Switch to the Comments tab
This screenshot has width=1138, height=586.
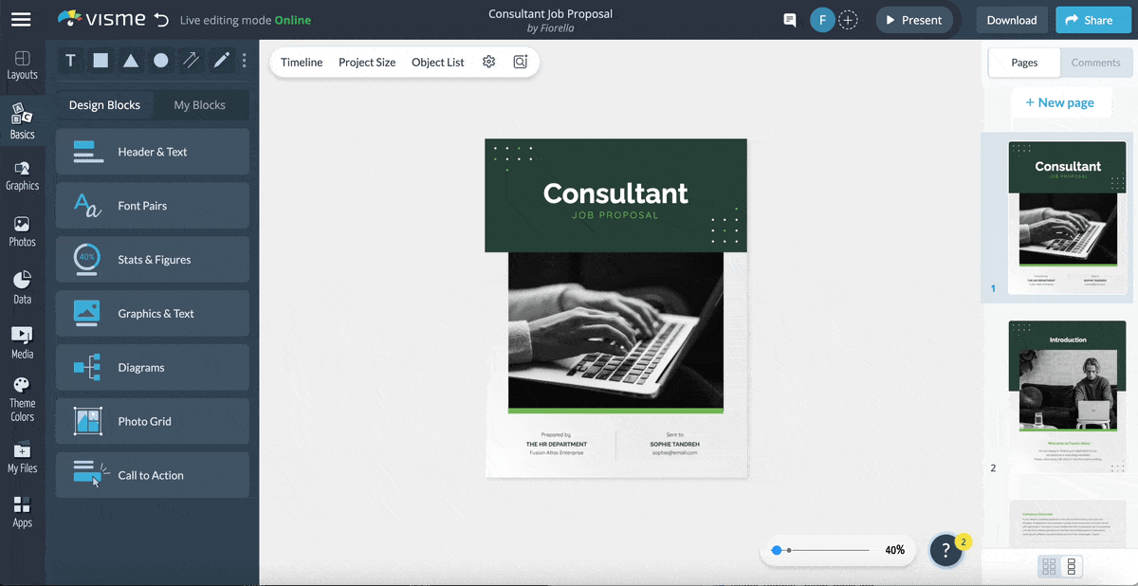pos(1096,63)
